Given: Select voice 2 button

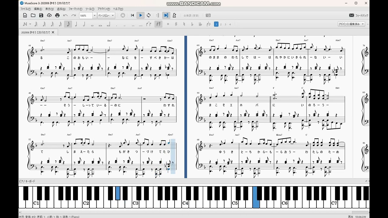Looking at the screenshot, I should (x=221, y=24).
